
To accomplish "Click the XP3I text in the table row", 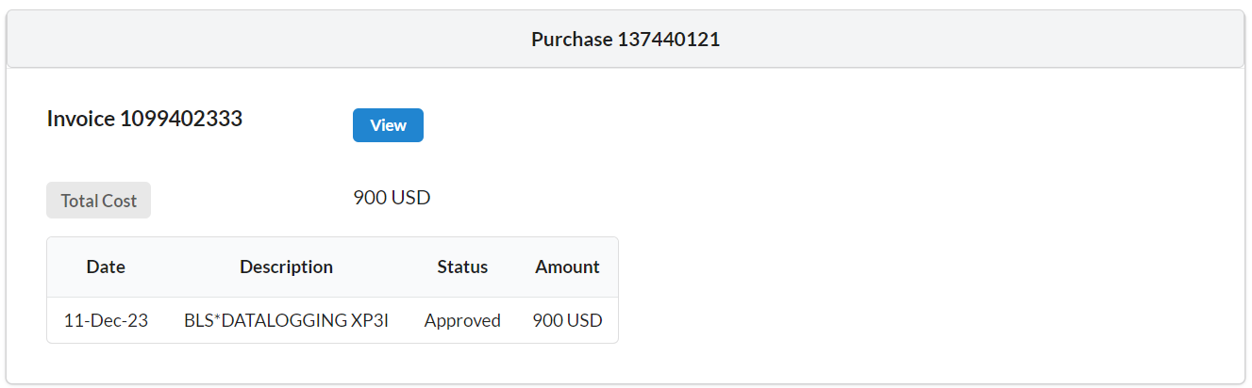I will click(370, 320).
